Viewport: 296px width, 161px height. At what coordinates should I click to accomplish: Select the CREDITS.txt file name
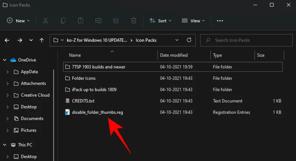tap(83, 101)
